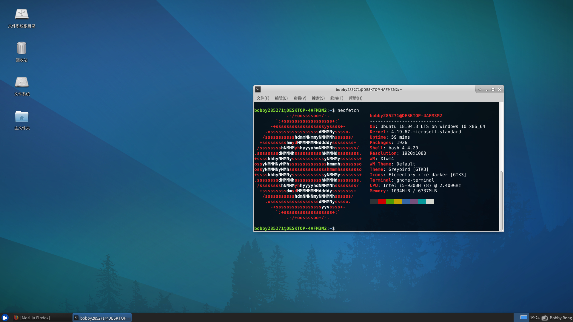Click the Bobby Rong user menu
573x322 pixels.
pos(560,318)
